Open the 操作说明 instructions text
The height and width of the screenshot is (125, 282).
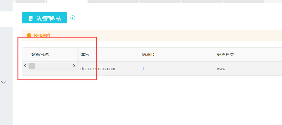[42, 35]
